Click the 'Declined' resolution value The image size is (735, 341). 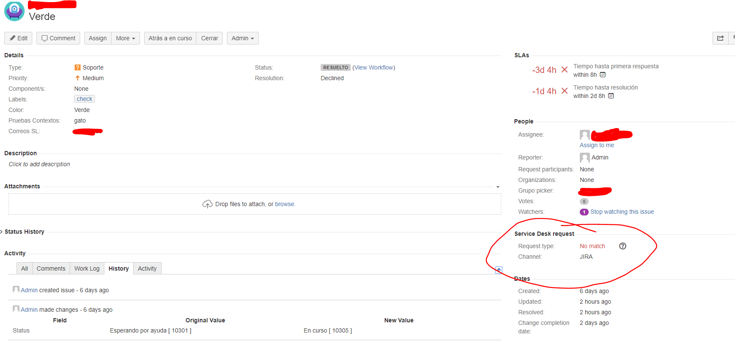click(x=332, y=78)
